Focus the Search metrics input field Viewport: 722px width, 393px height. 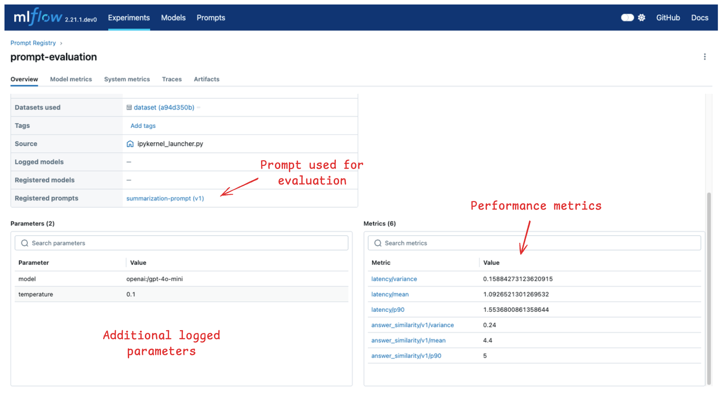(x=538, y=243)
